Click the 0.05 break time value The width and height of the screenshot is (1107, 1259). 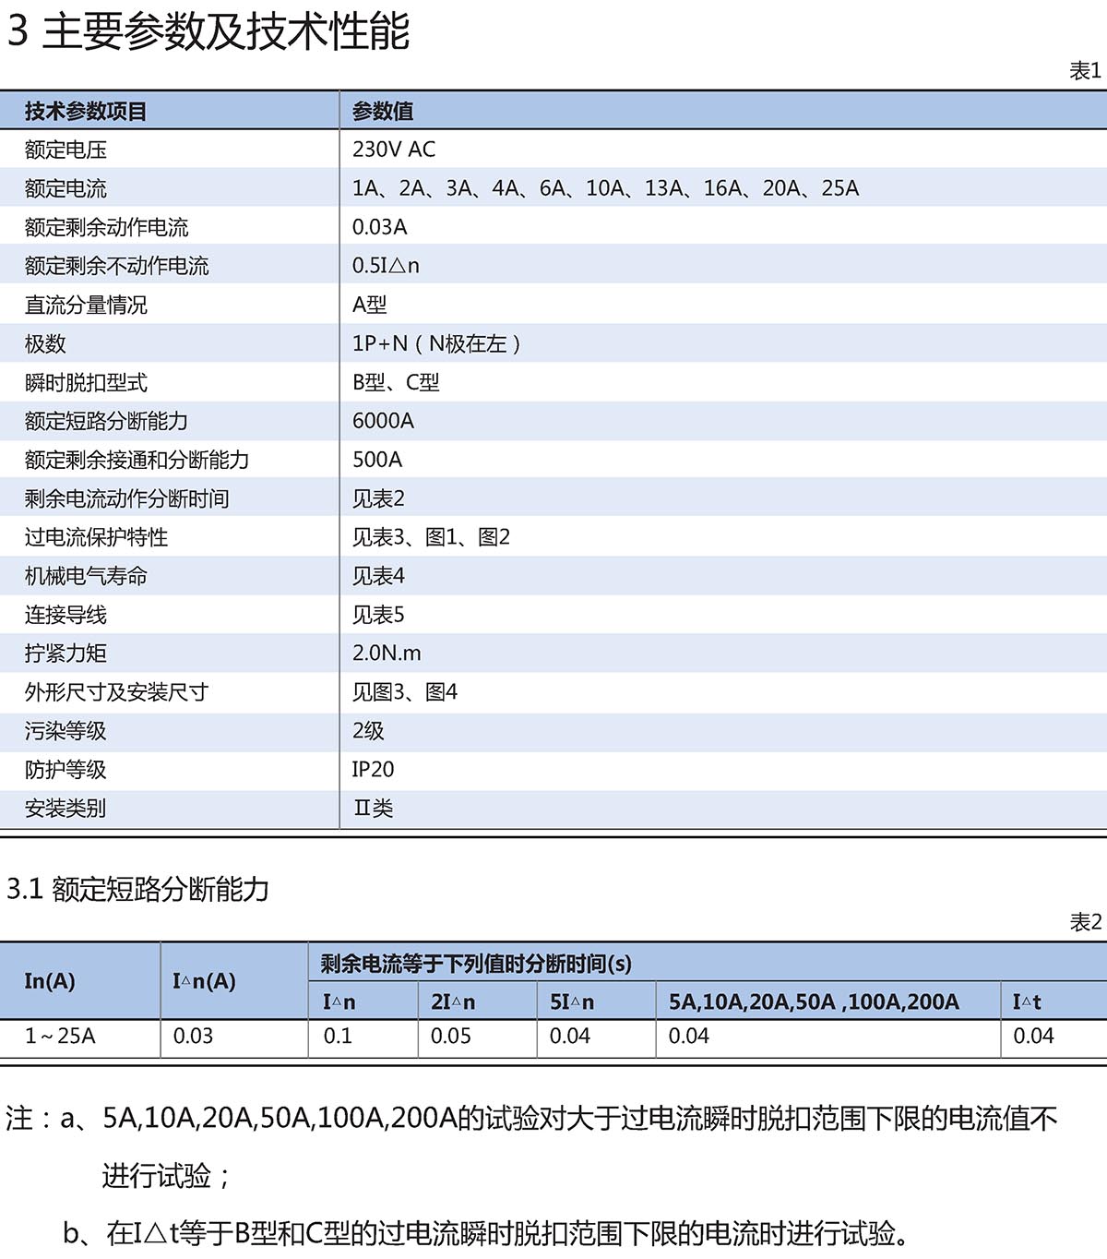point(451,1037)
